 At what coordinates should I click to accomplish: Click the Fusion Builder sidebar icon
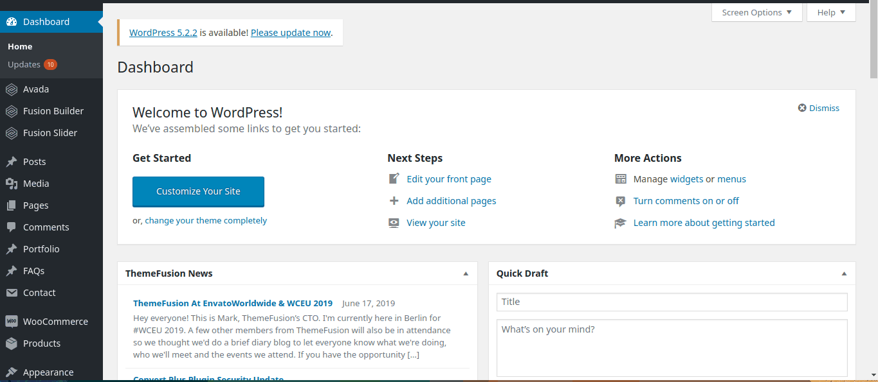[12, 111]
